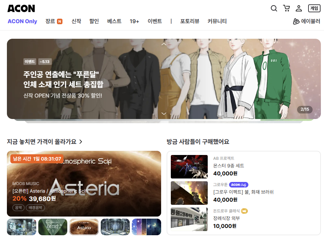This screenshot has height=238, width=324.
Task: Click the ACON Only badge beside 그로우툰
Action: tap(239, 185)
